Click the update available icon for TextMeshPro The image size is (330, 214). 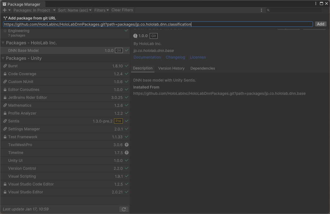[x=127, y=145]
